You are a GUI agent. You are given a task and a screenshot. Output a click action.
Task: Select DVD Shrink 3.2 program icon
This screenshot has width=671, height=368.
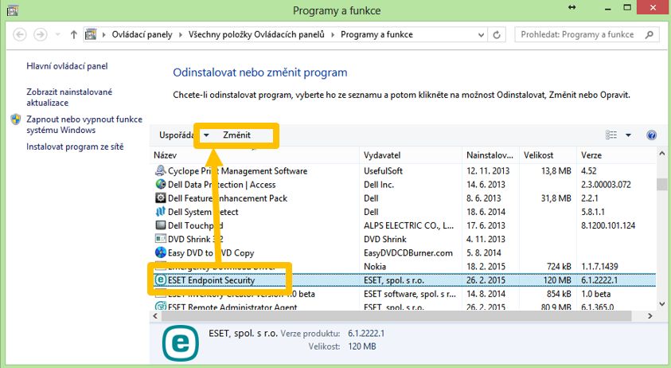coord(161,239)
